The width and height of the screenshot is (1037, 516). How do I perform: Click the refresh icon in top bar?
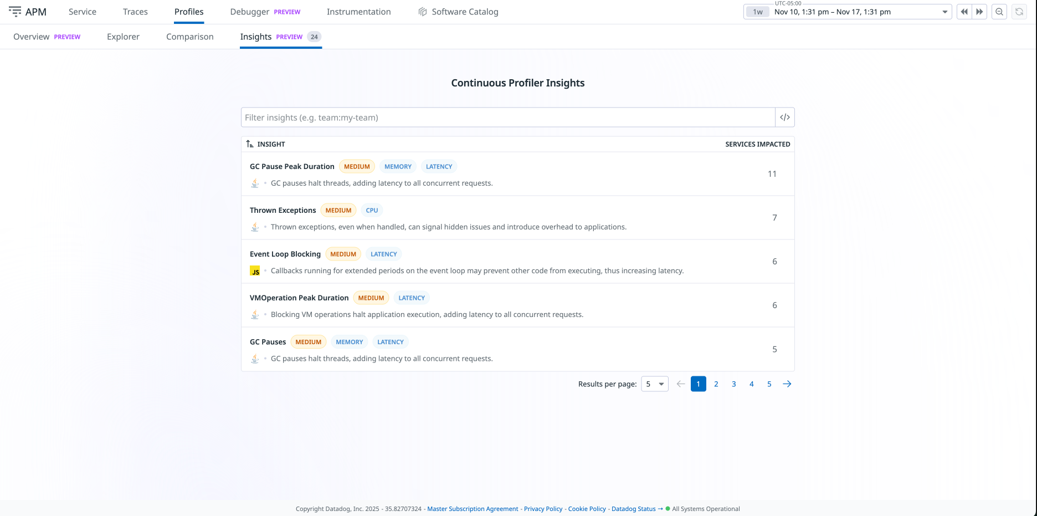pos(1019,12)
